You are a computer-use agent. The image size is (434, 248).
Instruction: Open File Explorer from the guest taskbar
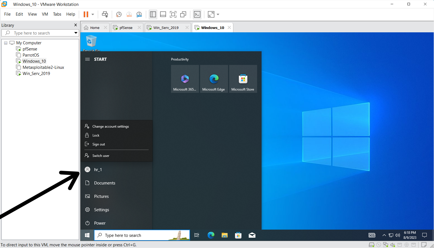[225, 235]
